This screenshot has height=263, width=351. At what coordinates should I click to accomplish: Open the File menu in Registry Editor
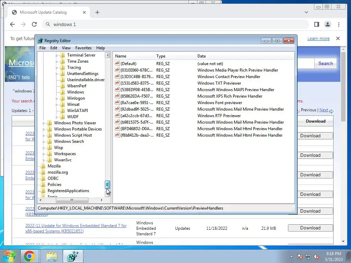point(43,48)
